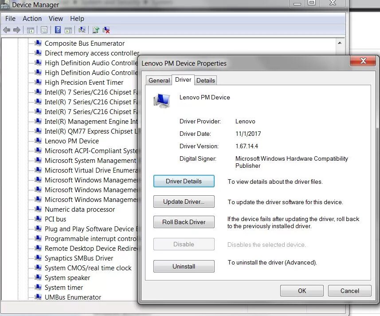The height and width of the screenshot is (316, 380).
Task: Click the device icon beside Composite Bus Enumerator
Action: point(38,43)
